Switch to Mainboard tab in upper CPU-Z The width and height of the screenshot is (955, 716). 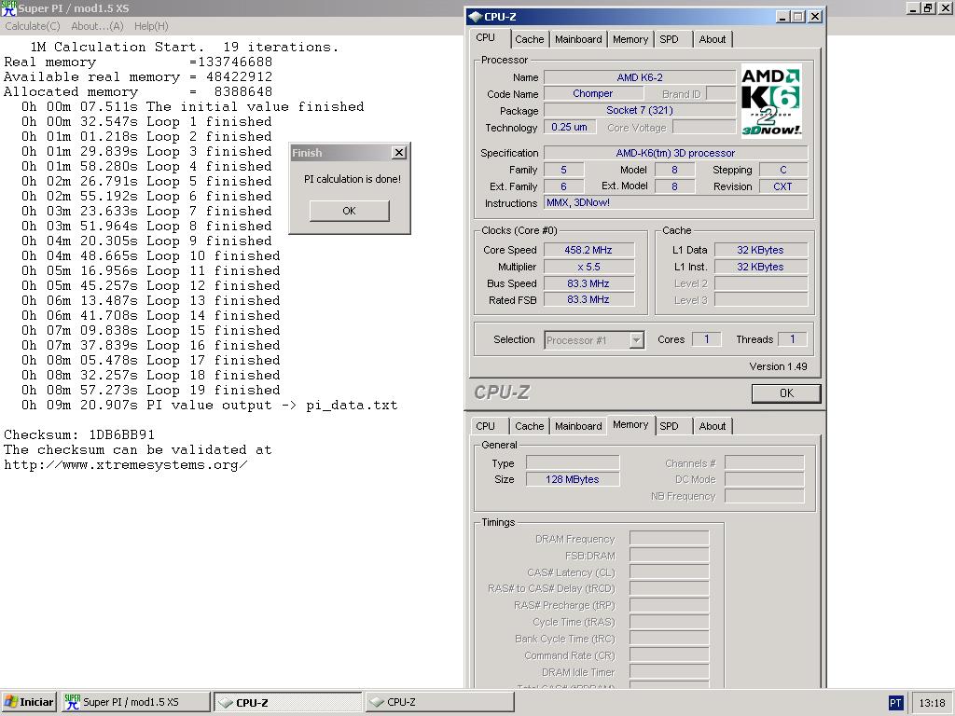pos(578,39)
